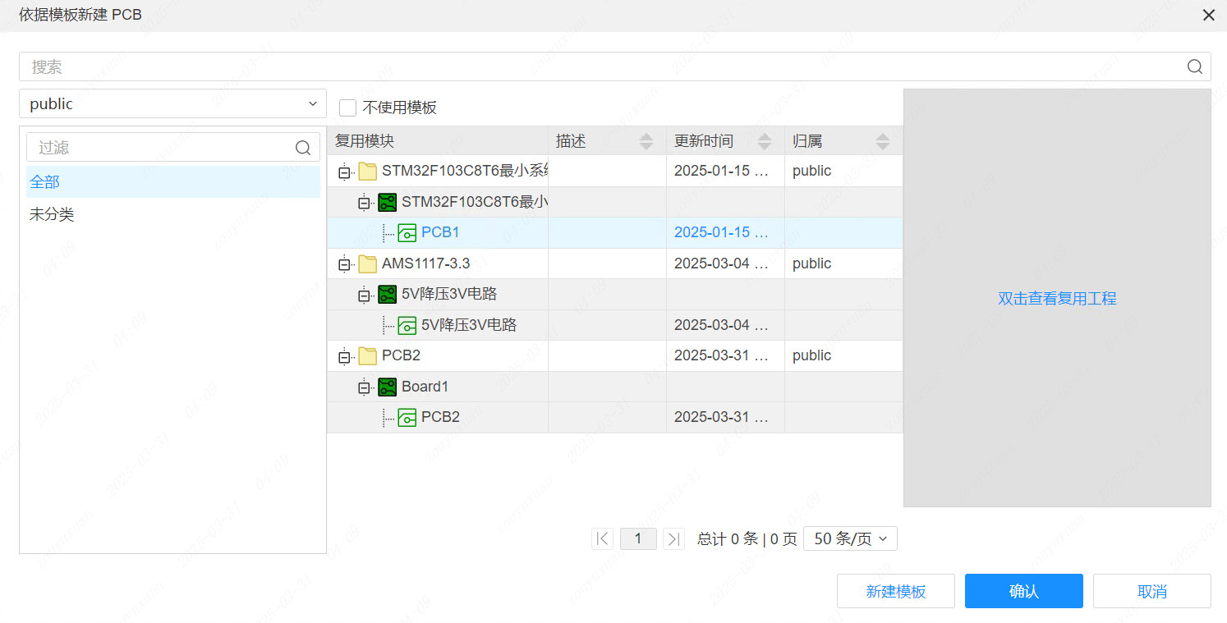Click the PCB1 document icon
Viewport: 1227px width, 623px height.
(x=407, y=232)
